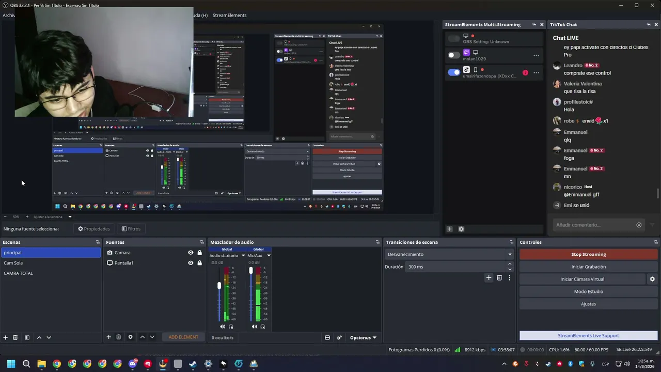
Task: Open the preview scaling dropdown arrow
Action: coord(70,217)
